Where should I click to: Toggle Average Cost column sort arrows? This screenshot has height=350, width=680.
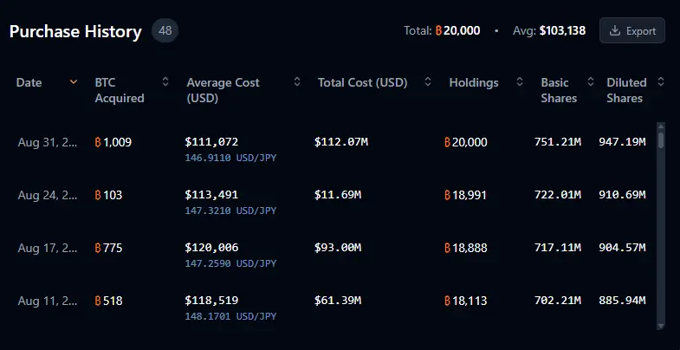(x=297, y=81)
